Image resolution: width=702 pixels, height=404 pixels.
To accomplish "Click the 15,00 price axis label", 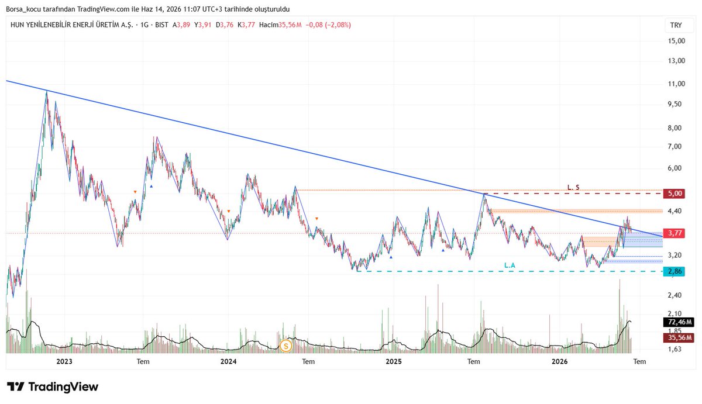I will [x=676, y=41].
